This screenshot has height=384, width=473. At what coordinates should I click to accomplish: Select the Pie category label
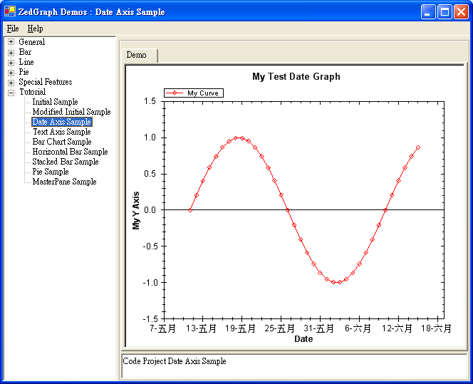[x=24, y=72]
